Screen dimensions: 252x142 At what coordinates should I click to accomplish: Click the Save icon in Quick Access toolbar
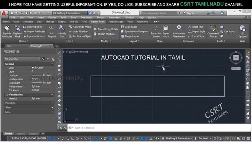click(x=26, y=13)
